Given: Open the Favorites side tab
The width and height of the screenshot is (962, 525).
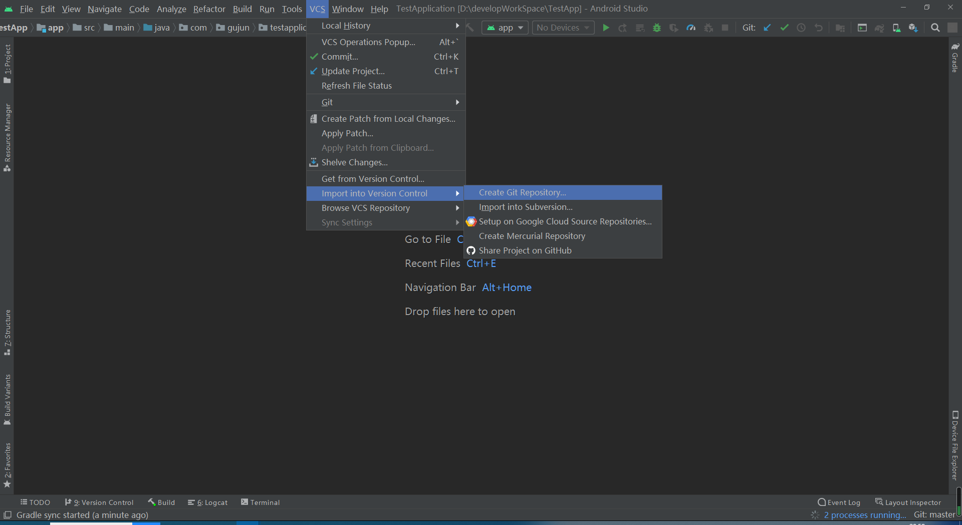Looking at the screenshot, I should point(7,465).
